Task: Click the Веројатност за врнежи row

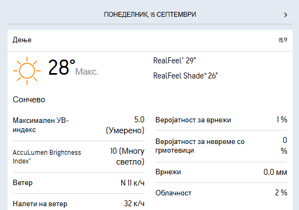Action: tap(221, 120)
